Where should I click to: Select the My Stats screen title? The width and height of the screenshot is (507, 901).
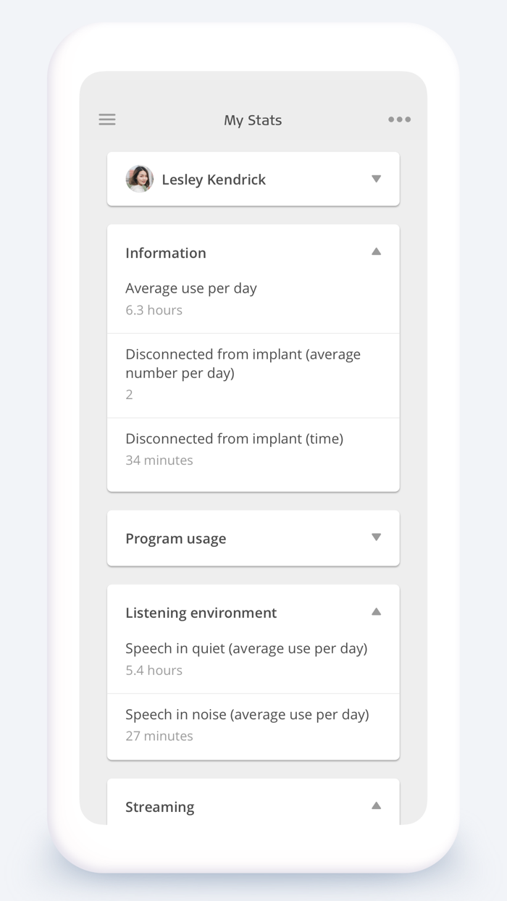(x=253, y=120)
